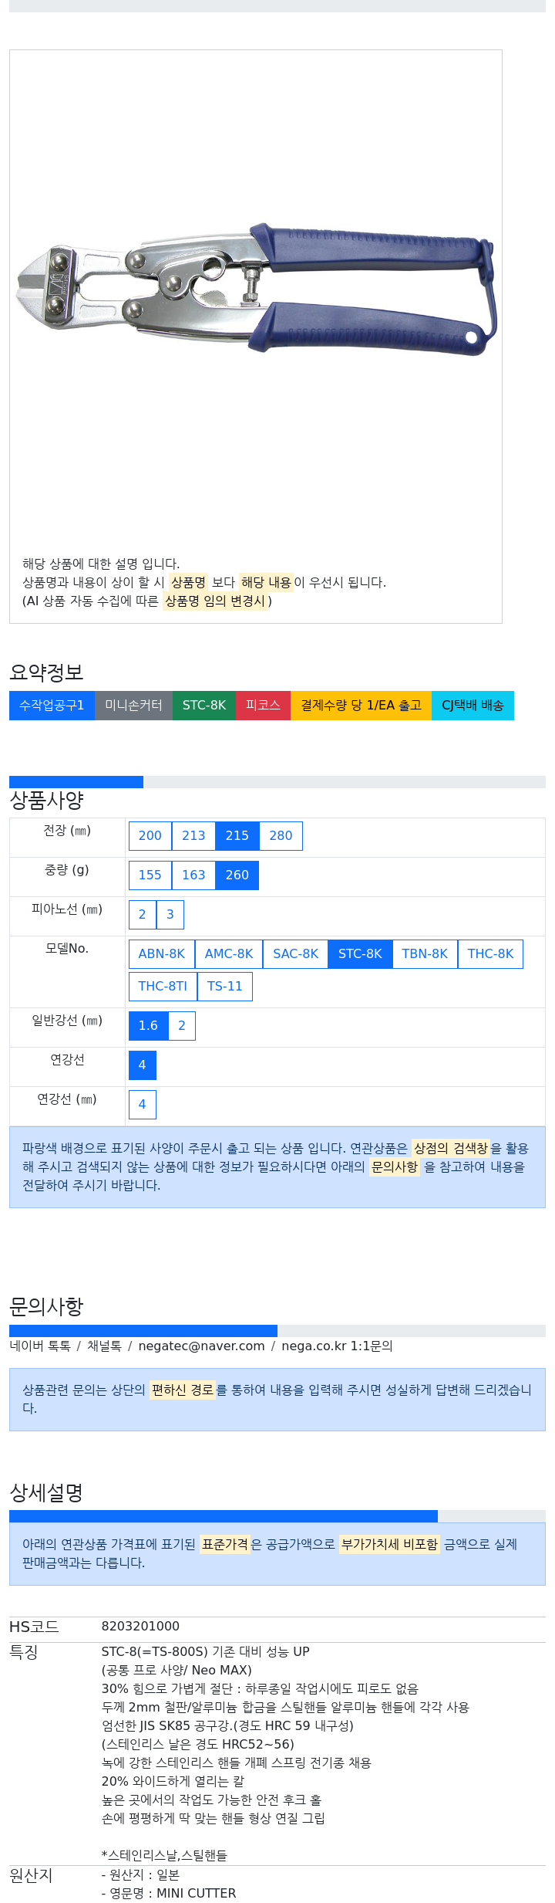
Task: Pick the 3 mm piano wire option
Action: point(170,915)
